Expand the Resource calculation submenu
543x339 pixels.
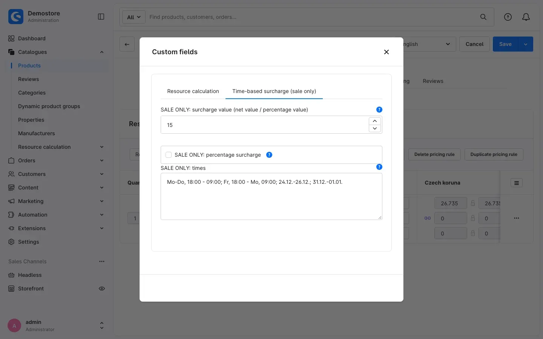pyautogui.click(x=102, y=147)
